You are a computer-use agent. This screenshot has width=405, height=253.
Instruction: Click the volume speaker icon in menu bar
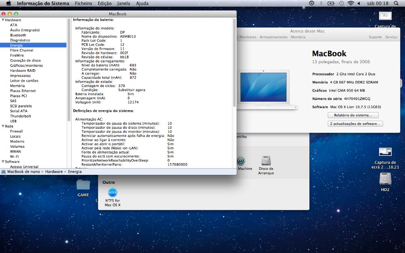[359, 3]
